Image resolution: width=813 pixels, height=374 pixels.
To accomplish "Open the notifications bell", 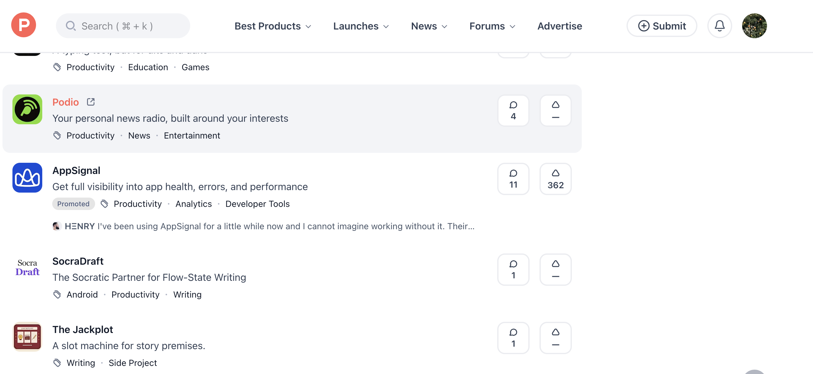I will coord(719,26).
